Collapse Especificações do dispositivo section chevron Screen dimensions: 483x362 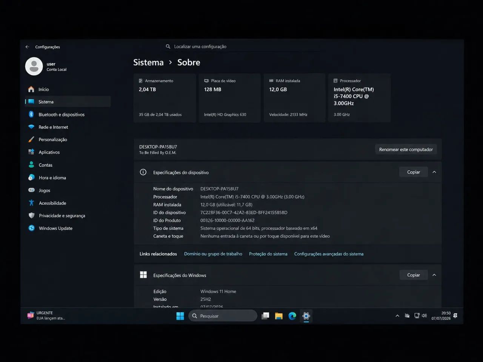click(434, 172)
